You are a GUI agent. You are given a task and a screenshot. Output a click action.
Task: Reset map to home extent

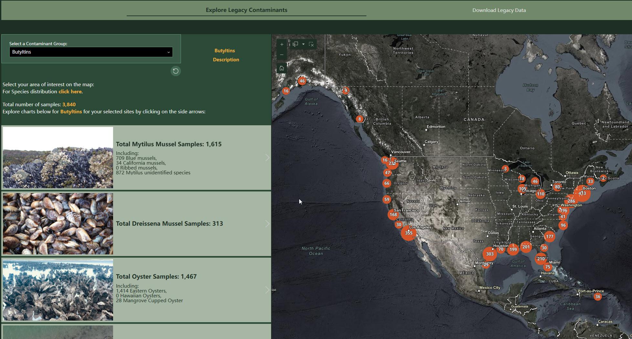pyautogui.click(x=282, y=68)
